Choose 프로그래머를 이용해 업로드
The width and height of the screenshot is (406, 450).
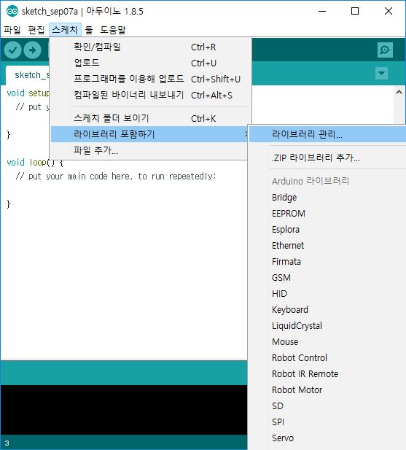pos(151,79)
